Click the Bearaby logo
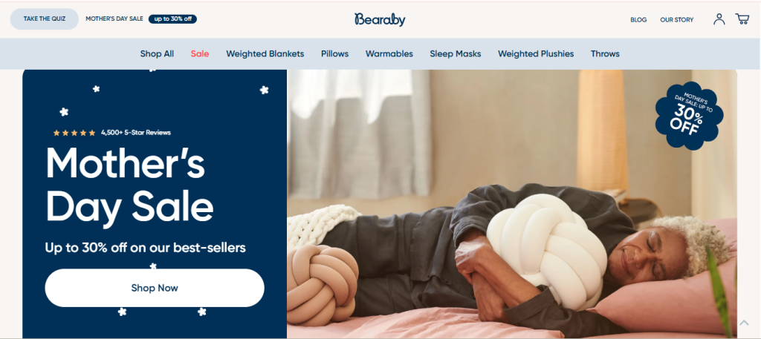This screenshot has width=761, height=339. 380,19
